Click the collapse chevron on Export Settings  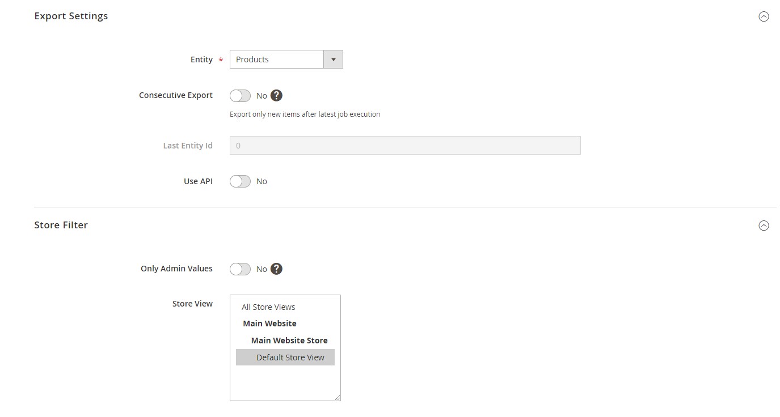pyautogui.click(x=764, y=16)
